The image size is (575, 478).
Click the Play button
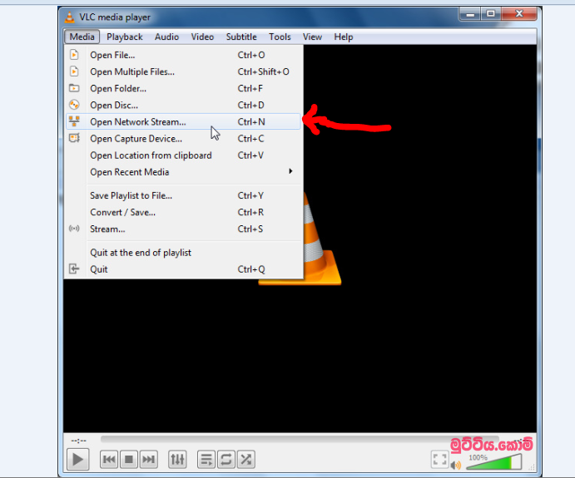click(x=77, y=460)
